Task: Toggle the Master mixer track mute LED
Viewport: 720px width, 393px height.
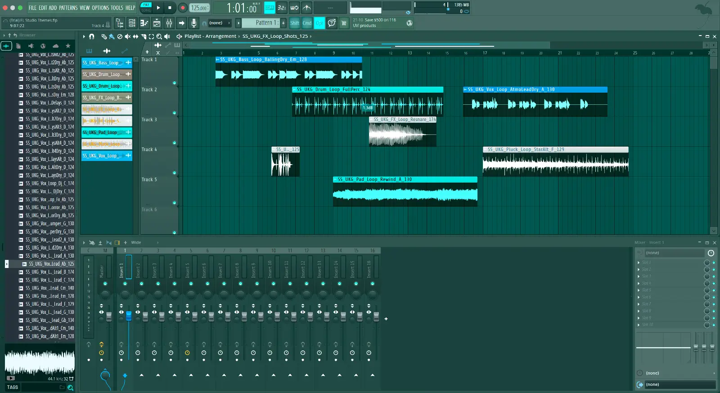Action: [105, 284]
